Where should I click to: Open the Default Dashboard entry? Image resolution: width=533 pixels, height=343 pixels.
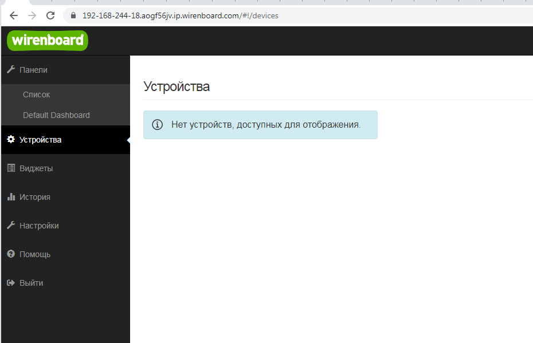click(56, 115)
